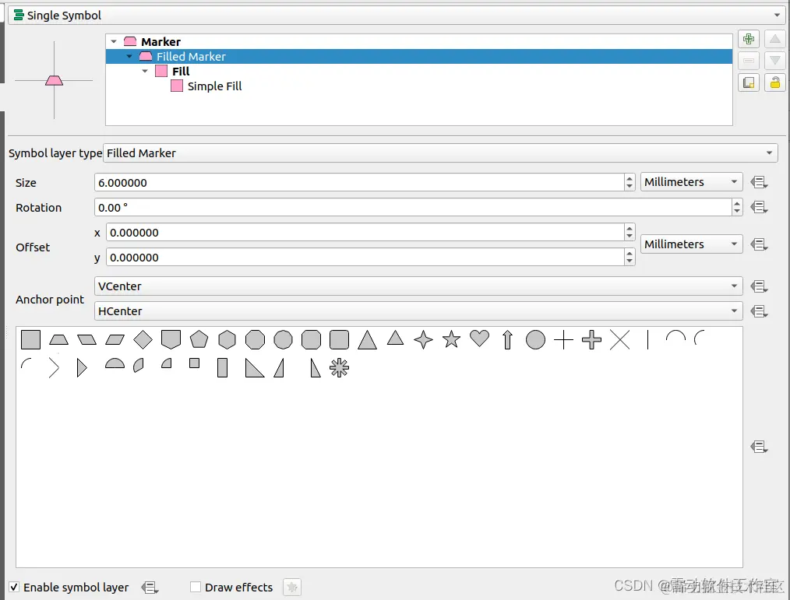Decrease Rotation with spinner down arrow

(x=737, y=212)
